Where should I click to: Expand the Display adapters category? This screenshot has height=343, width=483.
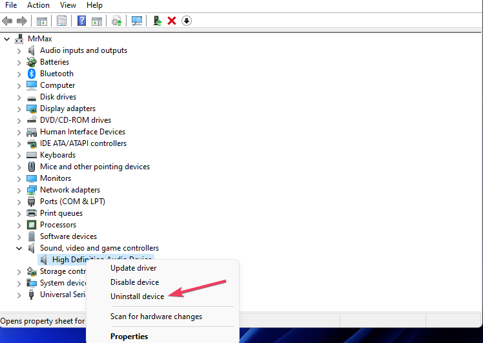19,109
